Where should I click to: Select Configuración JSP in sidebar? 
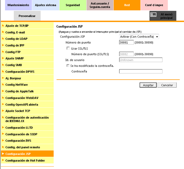pos(27,154)
